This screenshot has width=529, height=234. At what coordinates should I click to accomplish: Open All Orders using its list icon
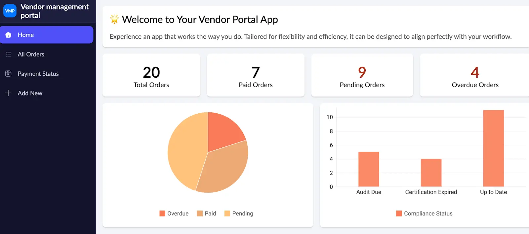[x=8, y=54]
